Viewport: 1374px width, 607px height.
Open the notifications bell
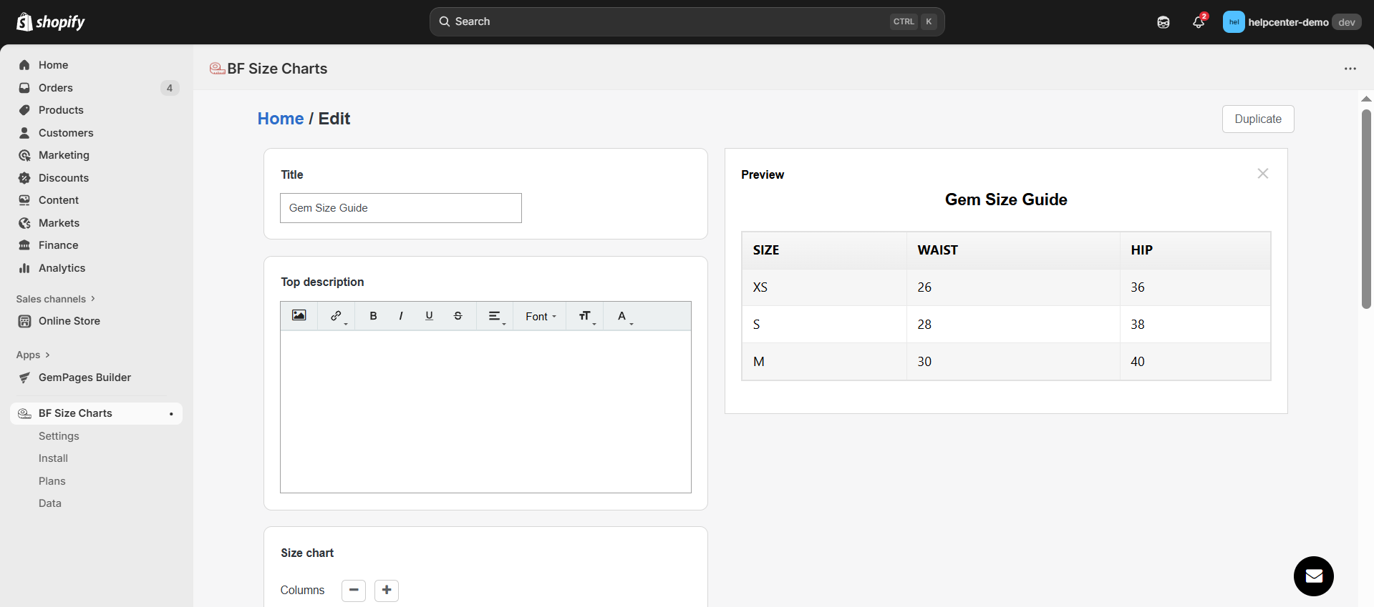1198,22
